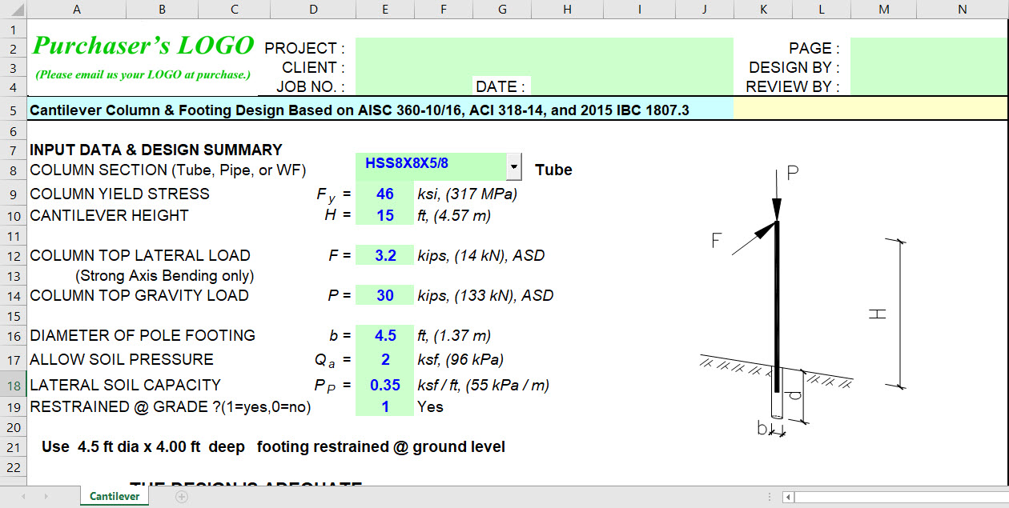Click the footing diameter cell showing 4.5
1009x508 pixels.
[384, 335]
